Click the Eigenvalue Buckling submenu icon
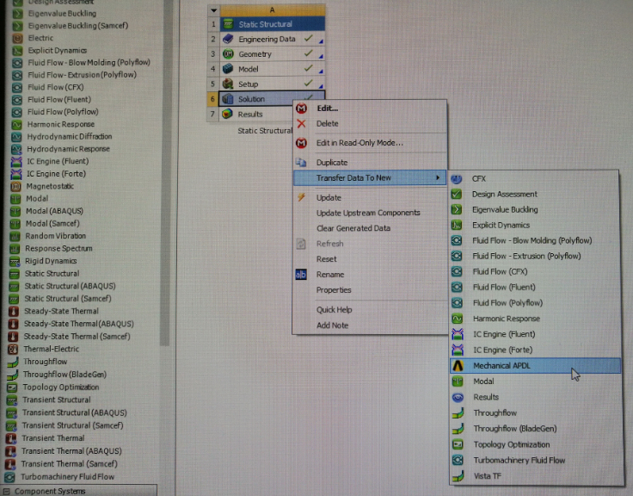 (x=456, y=209)
